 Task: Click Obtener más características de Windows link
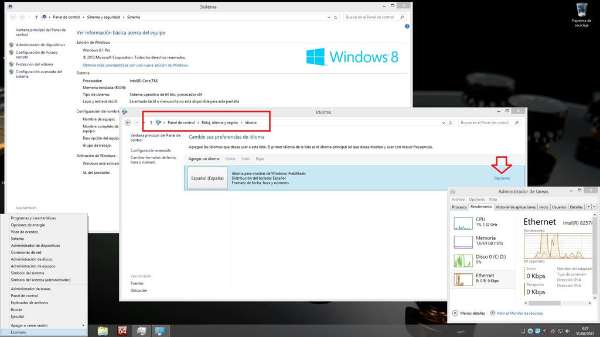click(x=135, y=66)
